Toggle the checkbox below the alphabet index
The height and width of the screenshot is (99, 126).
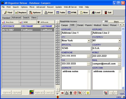[x=58, y=94]
